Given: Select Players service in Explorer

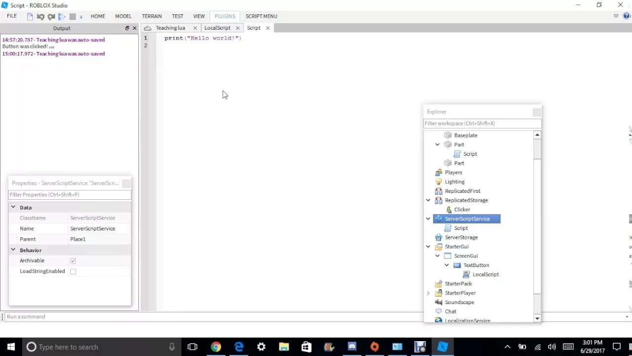Looking at the screenshot, I should tap(453, 173).
